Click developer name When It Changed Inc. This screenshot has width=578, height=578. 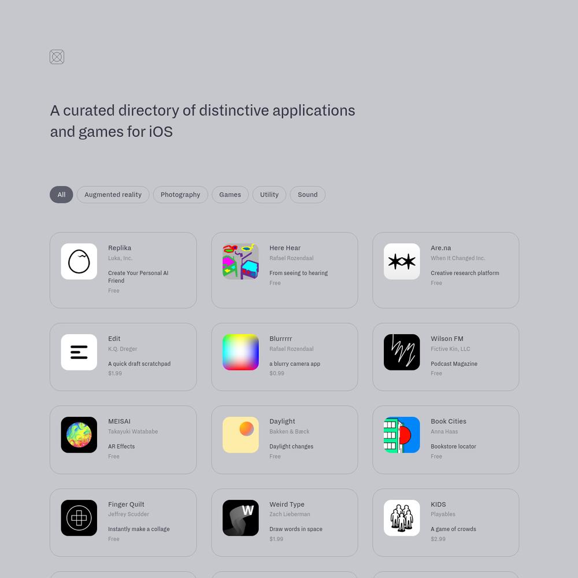458,258
